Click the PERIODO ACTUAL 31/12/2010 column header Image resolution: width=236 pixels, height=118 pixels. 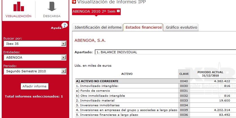pos(210,74)
